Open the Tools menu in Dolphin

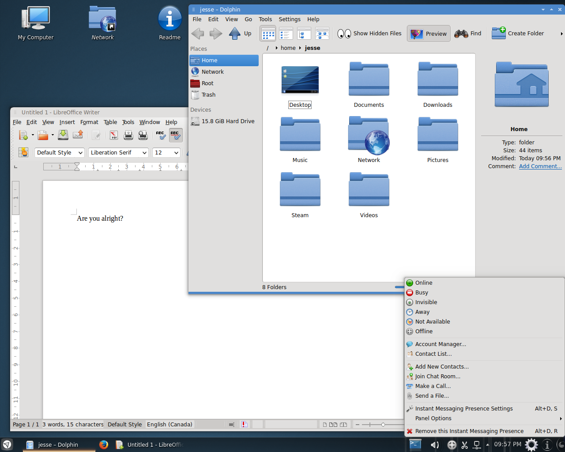coord(265,19)
